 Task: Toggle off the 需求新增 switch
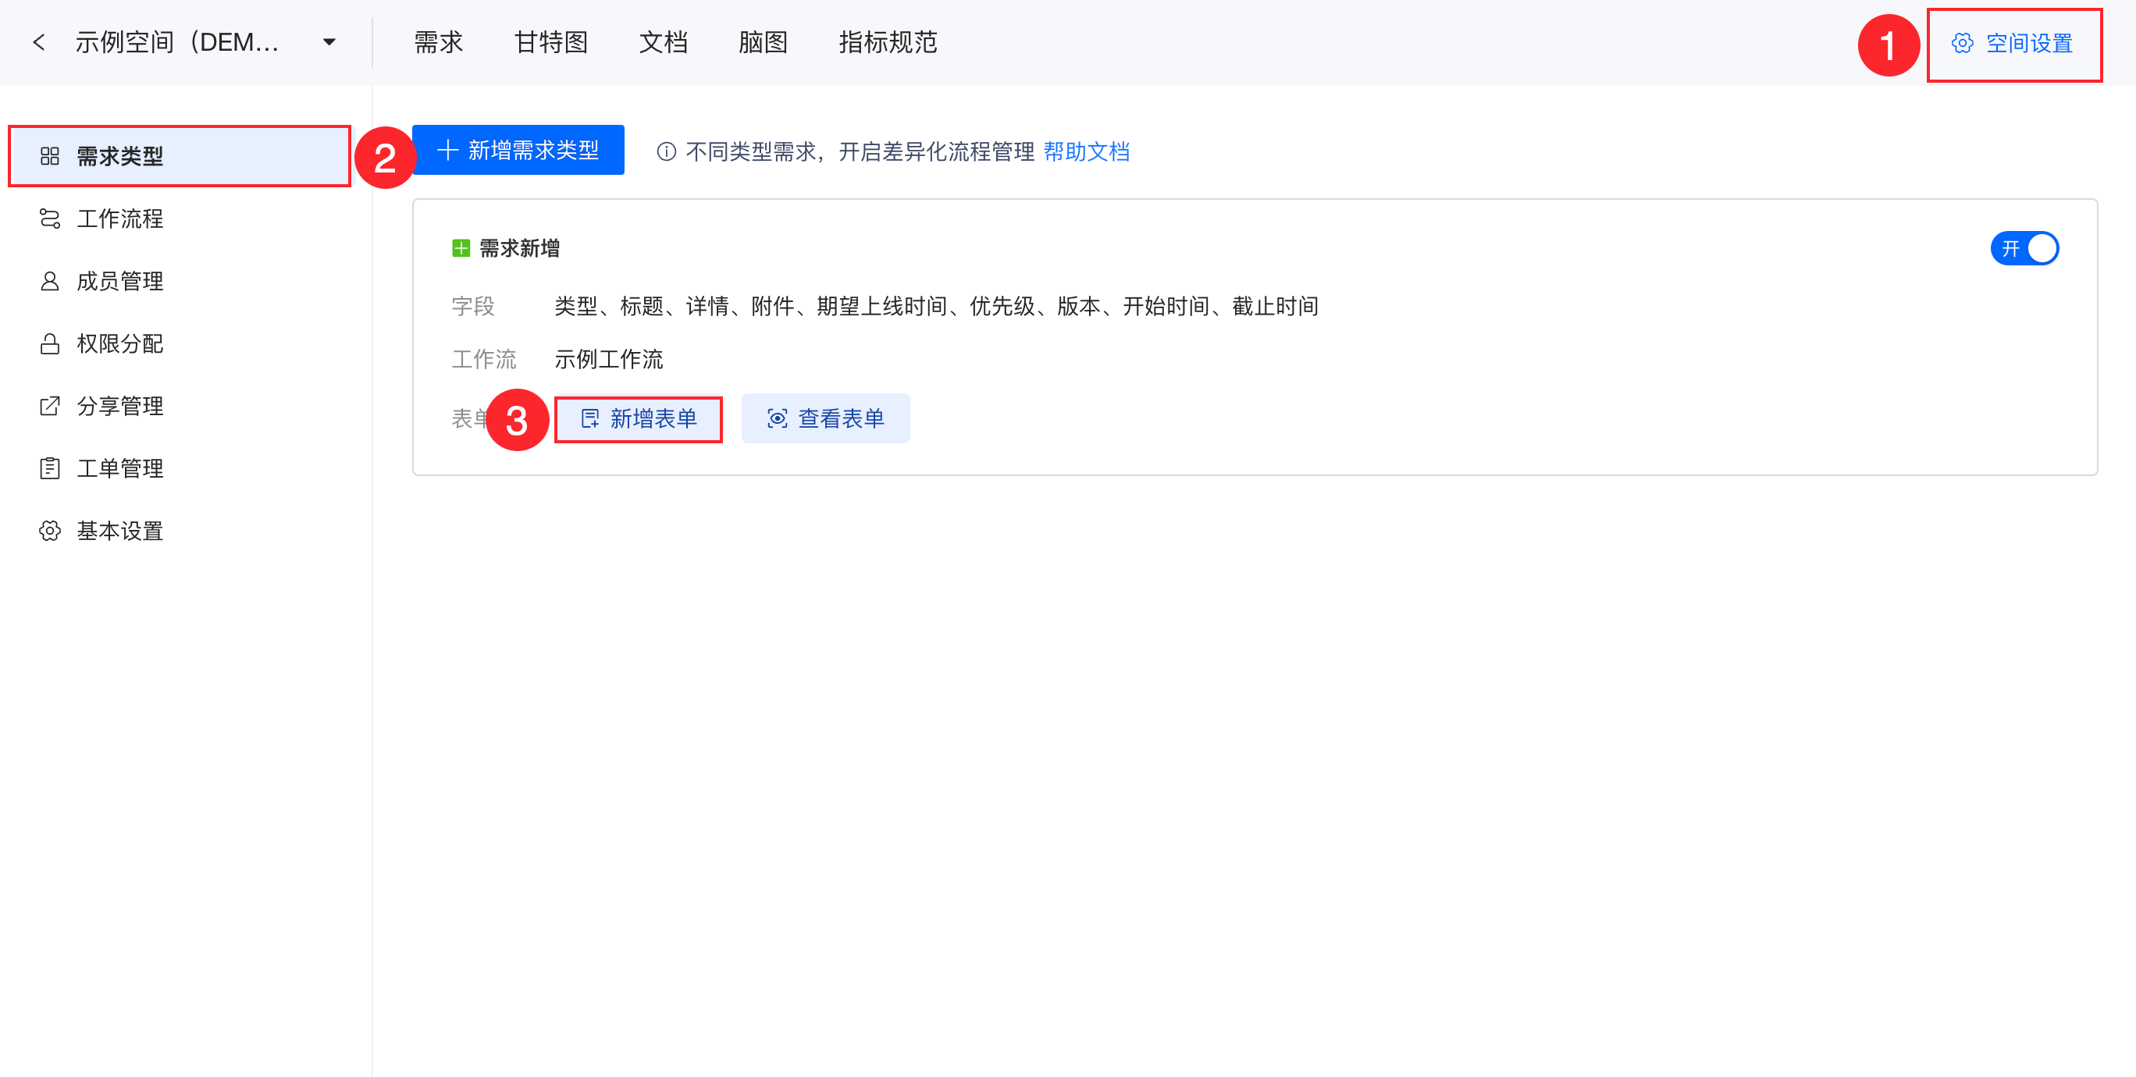coord(2024,249)
